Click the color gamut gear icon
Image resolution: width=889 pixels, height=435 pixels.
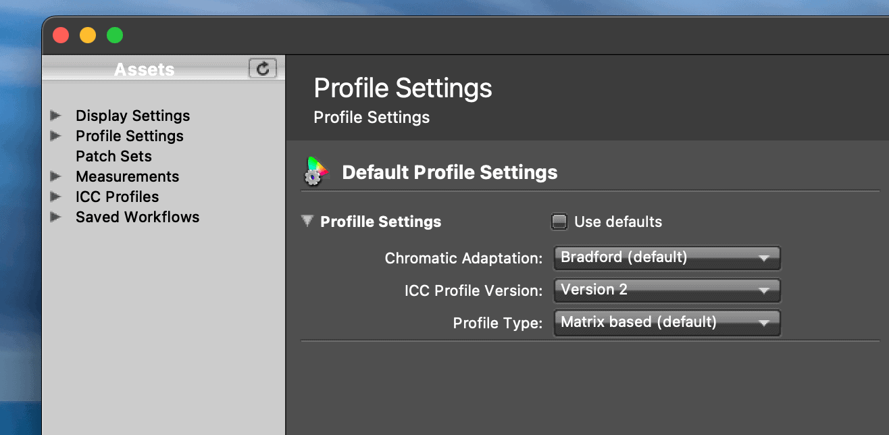[x=315, y=172]
